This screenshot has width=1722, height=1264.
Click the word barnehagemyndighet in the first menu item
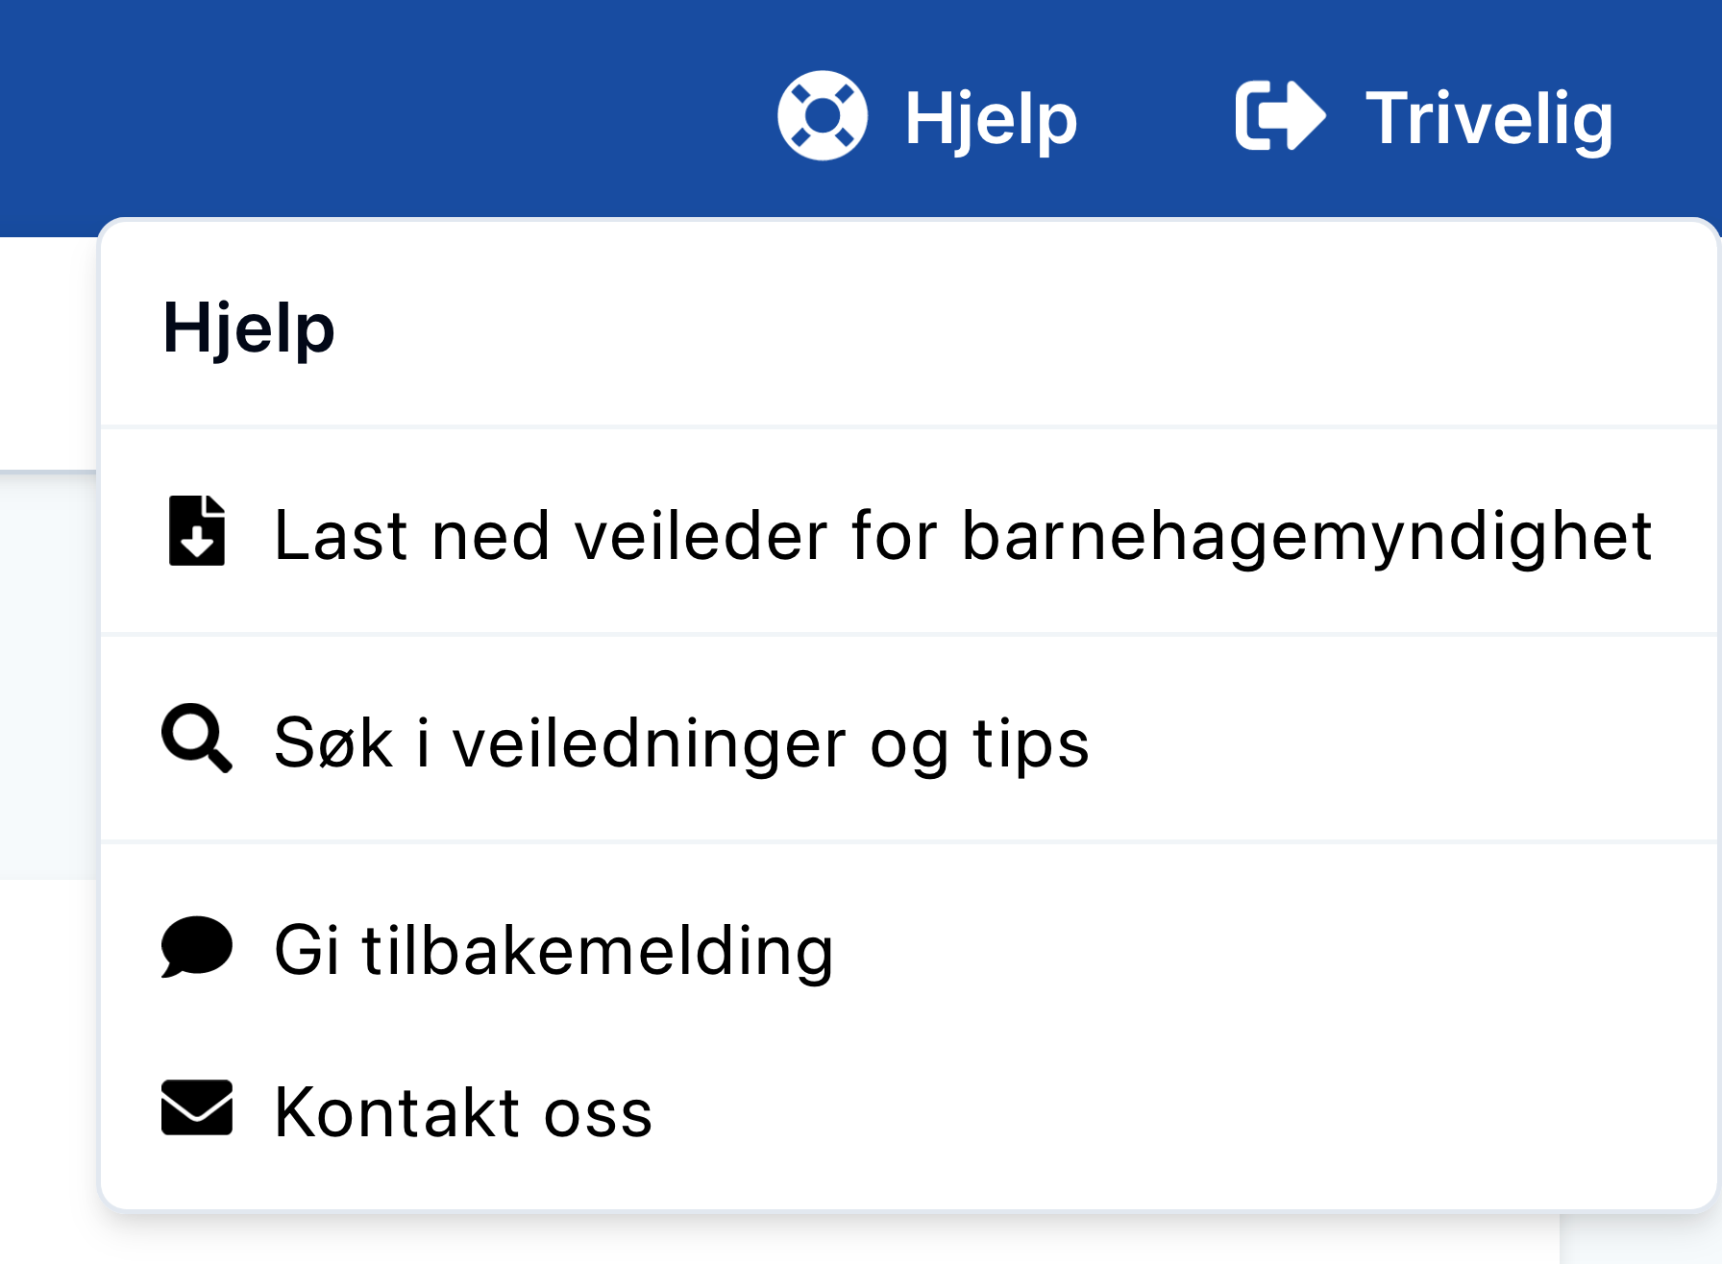(x=1307, y=536)
